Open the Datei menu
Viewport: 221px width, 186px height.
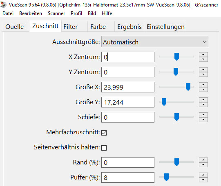(8, 13)
